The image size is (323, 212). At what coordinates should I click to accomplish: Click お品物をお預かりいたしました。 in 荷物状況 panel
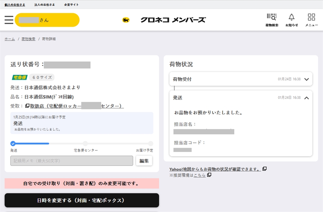click(208, 112)
